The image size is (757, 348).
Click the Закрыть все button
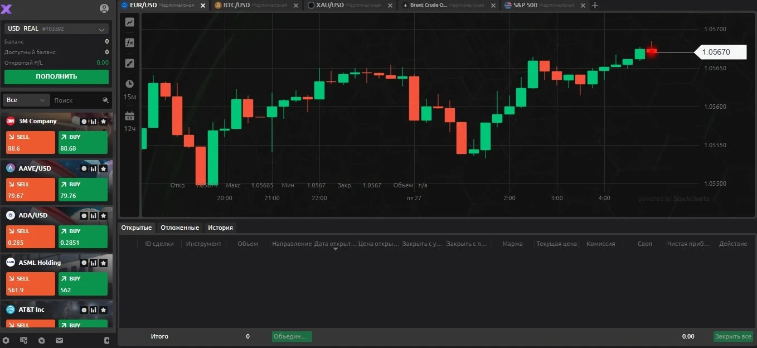click(733, 336)
